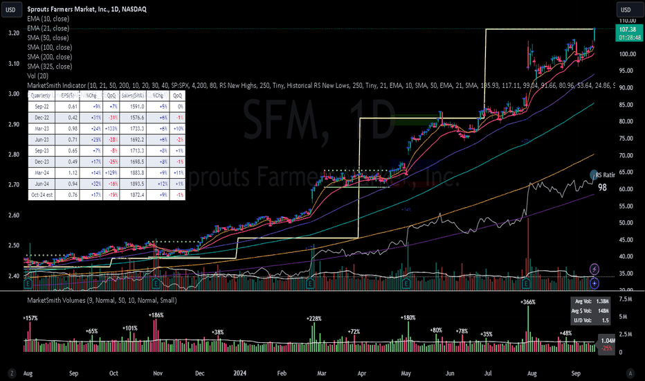The height and width of the screenshot is (381, 645).
Task: Select the MarketSmith Volumes pane legend
Action: tap(102, 301)
